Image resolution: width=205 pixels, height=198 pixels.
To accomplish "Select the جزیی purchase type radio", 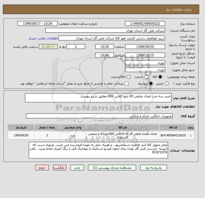I will click(x=167, y=84).
